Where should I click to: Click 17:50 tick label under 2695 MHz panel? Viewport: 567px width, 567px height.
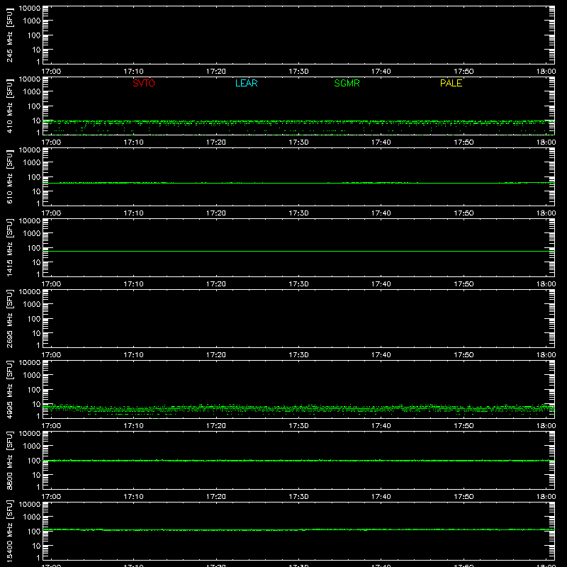pyautogui.click(x=464, y=355)
